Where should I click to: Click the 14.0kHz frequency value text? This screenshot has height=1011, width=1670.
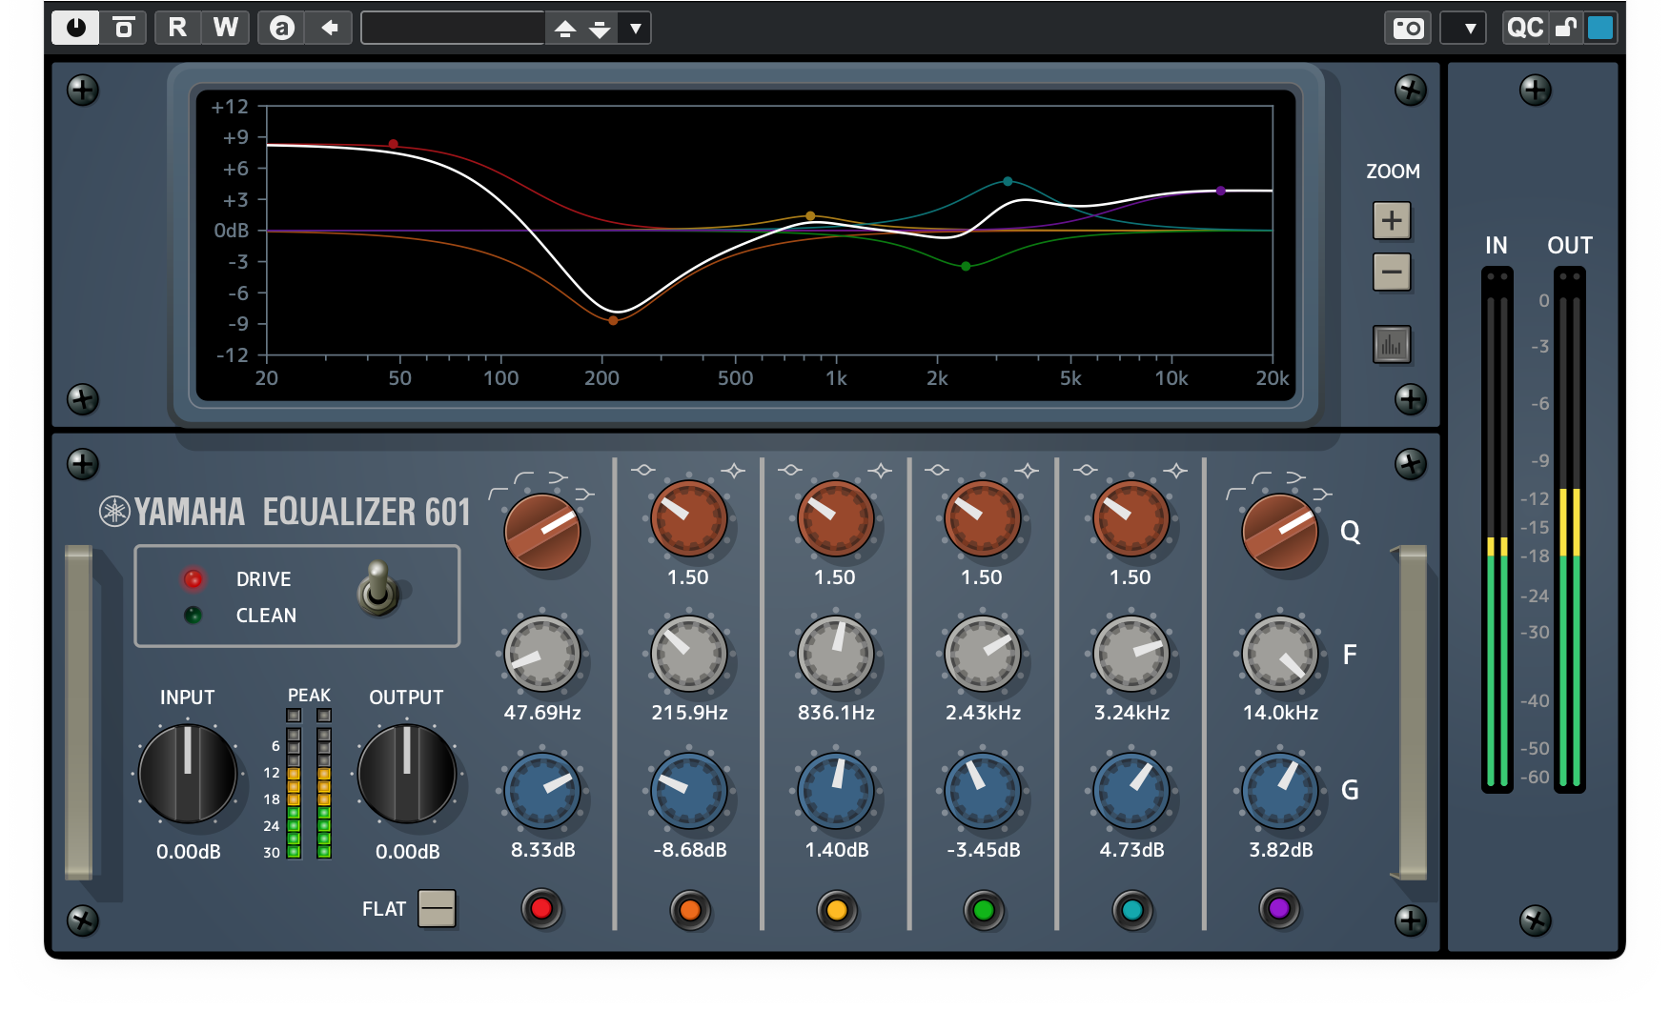point(1280,713)
